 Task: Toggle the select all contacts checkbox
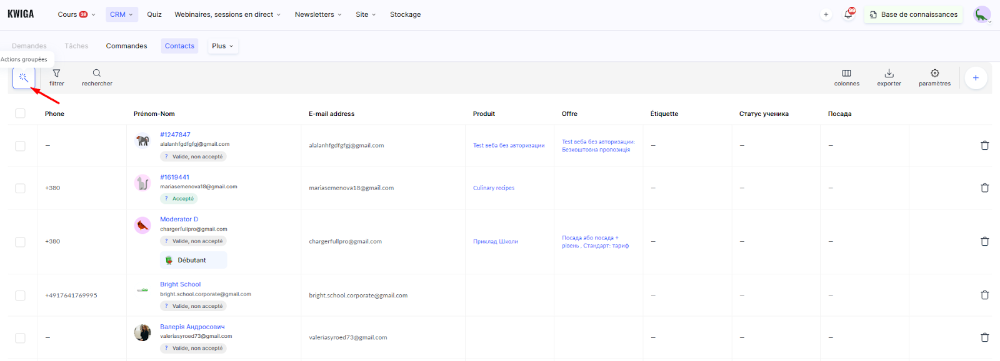point(21,113)
